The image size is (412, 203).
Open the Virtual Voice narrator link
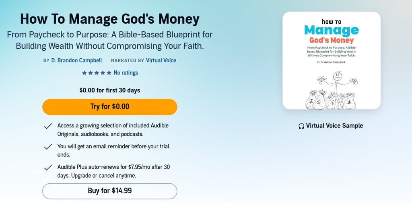pyautogui.click(x=161, y=60)
